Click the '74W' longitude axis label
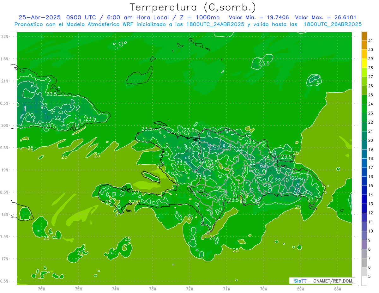 116,289
